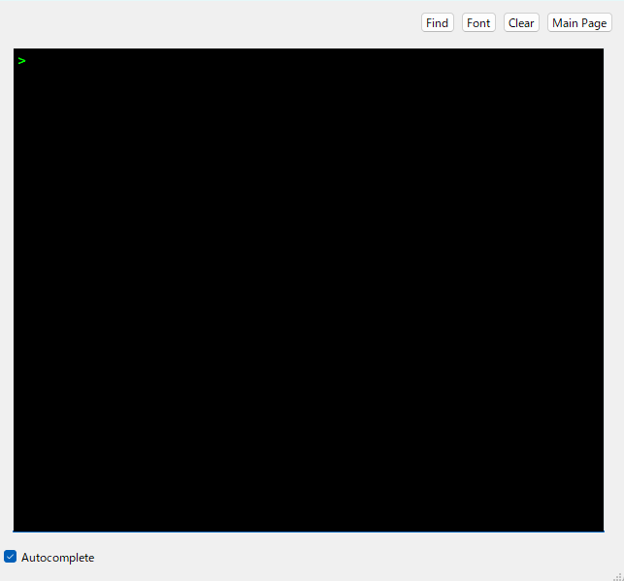Toggle the Autocomplete checkbox
Image resolution: width=624 pixels, height=581 pixels.
pos(11,557)
